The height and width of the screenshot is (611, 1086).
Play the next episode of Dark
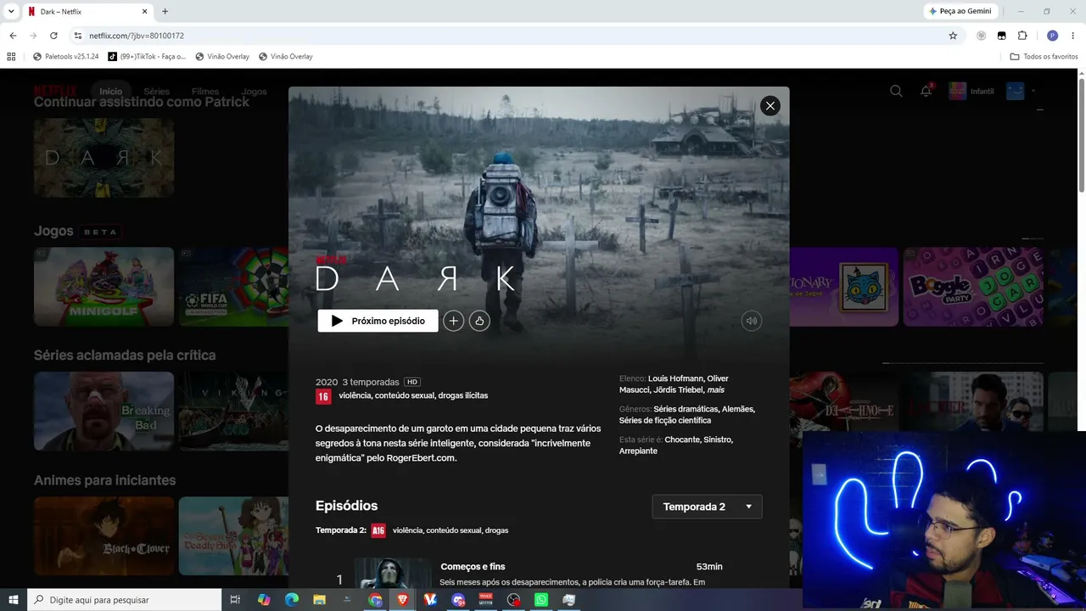[x=378, y=321]
